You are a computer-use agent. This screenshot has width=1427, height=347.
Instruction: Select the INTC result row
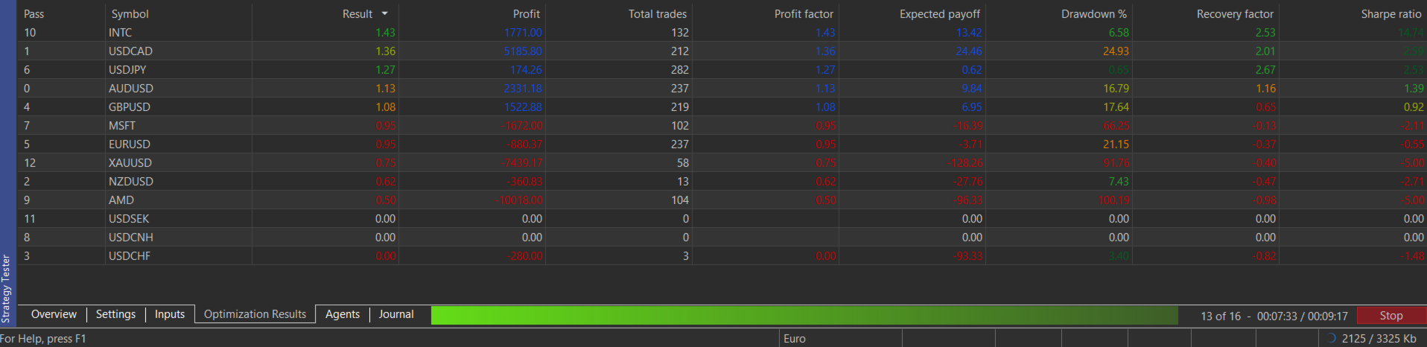tap(722, 33)
